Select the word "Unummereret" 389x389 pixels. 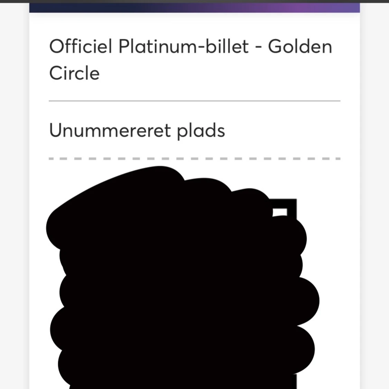click(110, 131)
